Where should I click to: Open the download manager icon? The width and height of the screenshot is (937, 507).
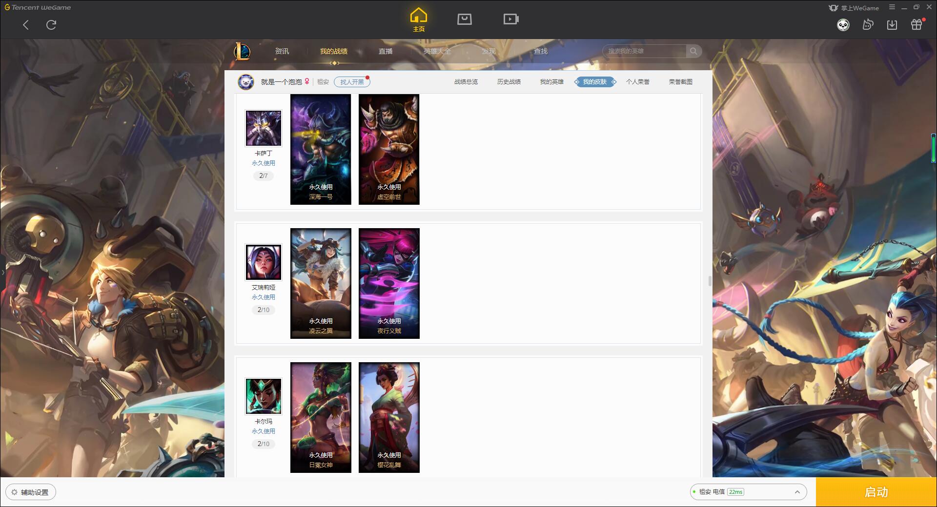(892, 24)
